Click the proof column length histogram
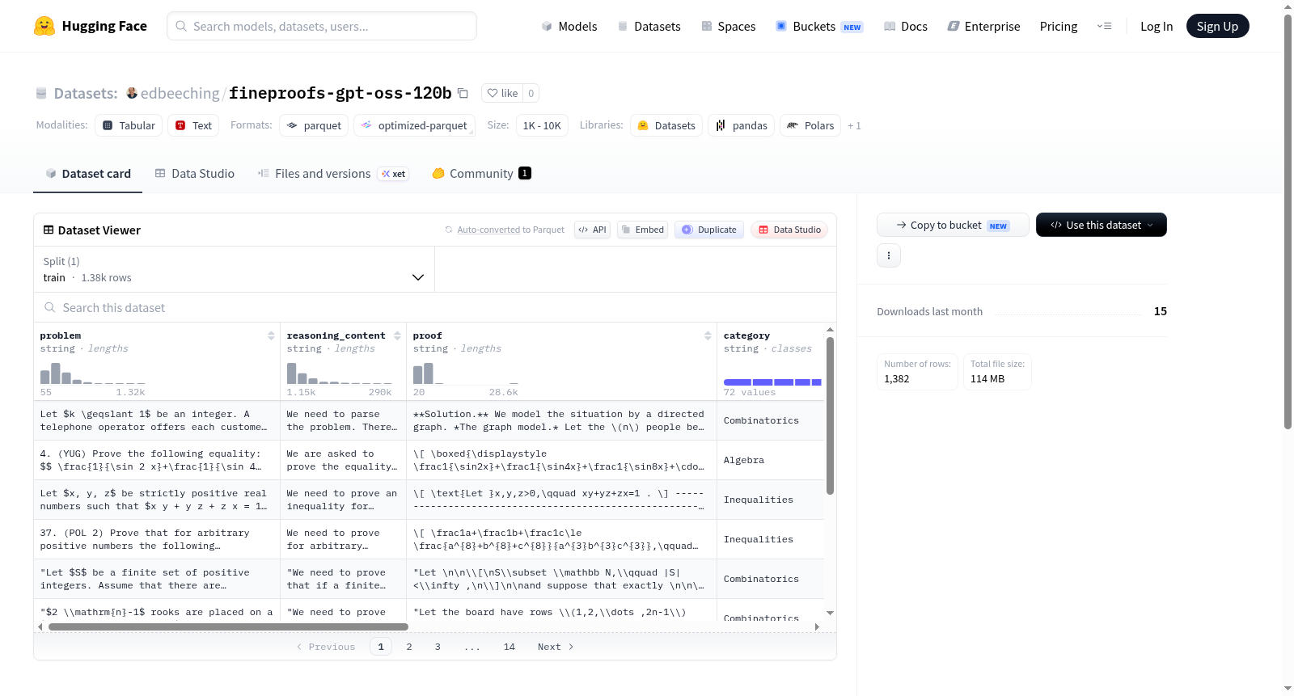Image resolution: width=1294 pixels, height=696 pixels. tap(466, 373)
